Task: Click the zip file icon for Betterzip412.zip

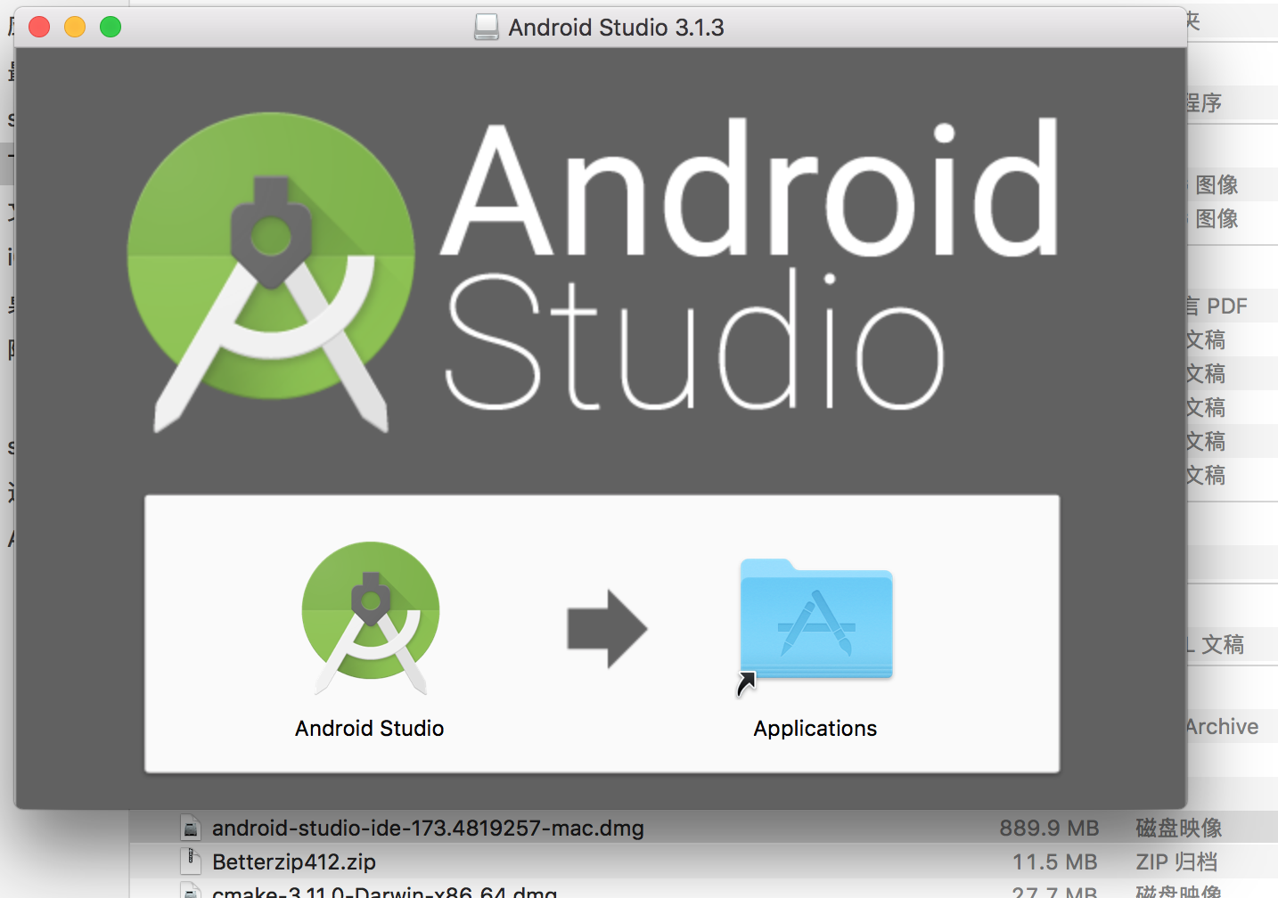Action: pos(190,861)
